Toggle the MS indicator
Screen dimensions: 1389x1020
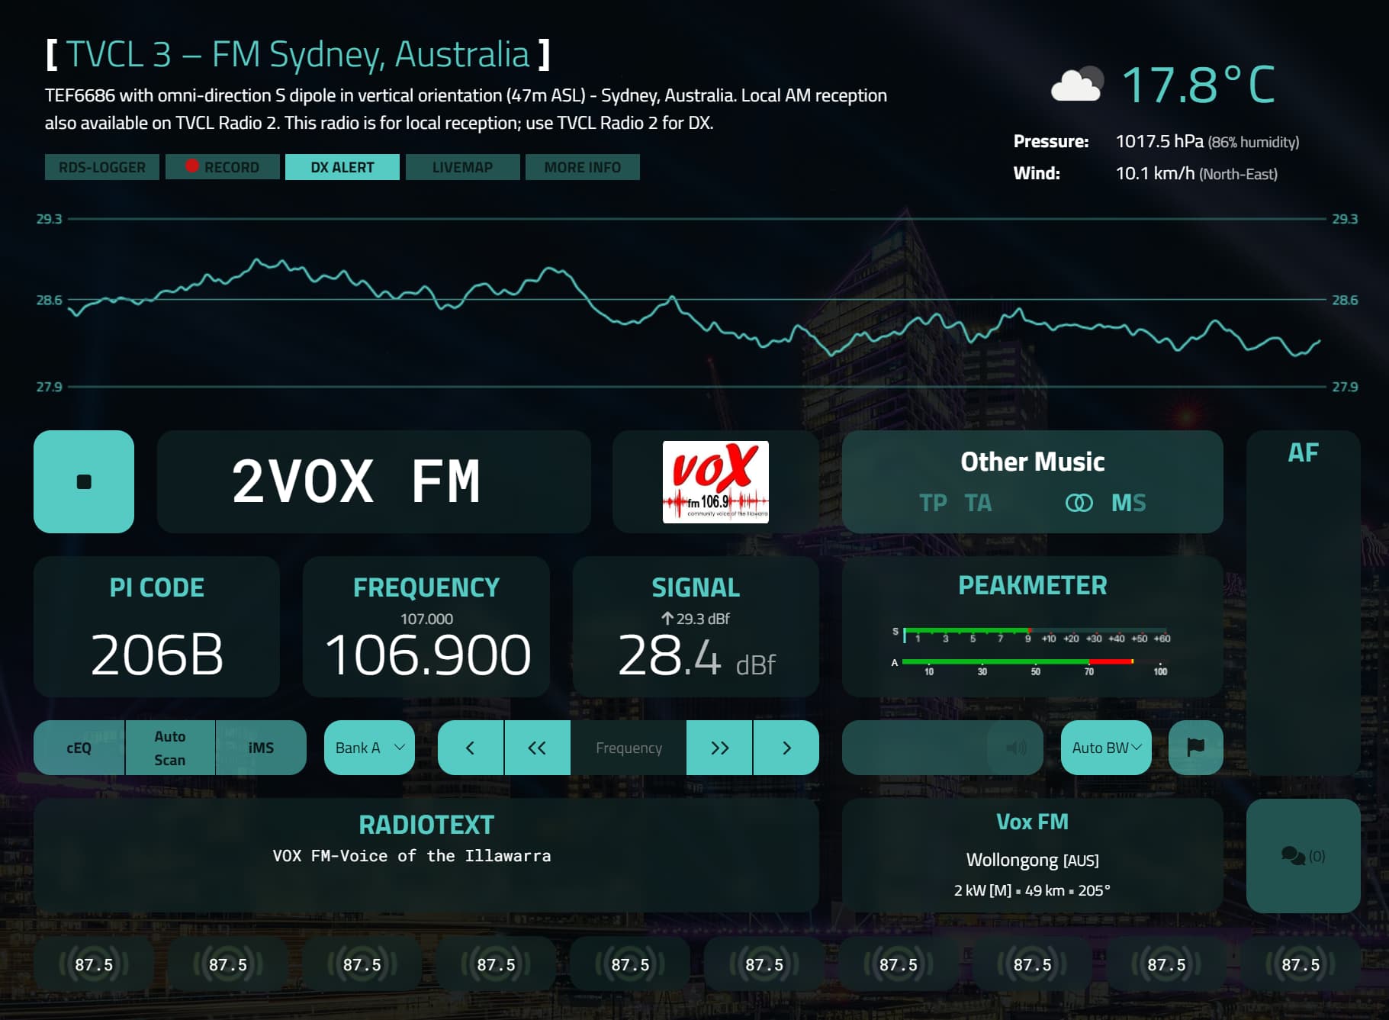(1128, 503)
